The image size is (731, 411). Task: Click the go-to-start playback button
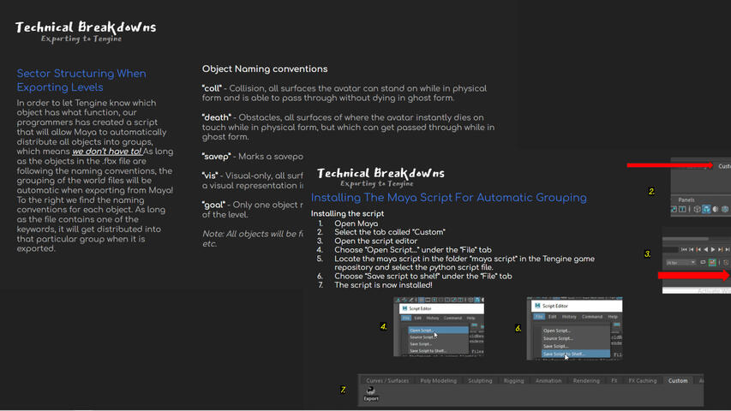pos(684,250)
